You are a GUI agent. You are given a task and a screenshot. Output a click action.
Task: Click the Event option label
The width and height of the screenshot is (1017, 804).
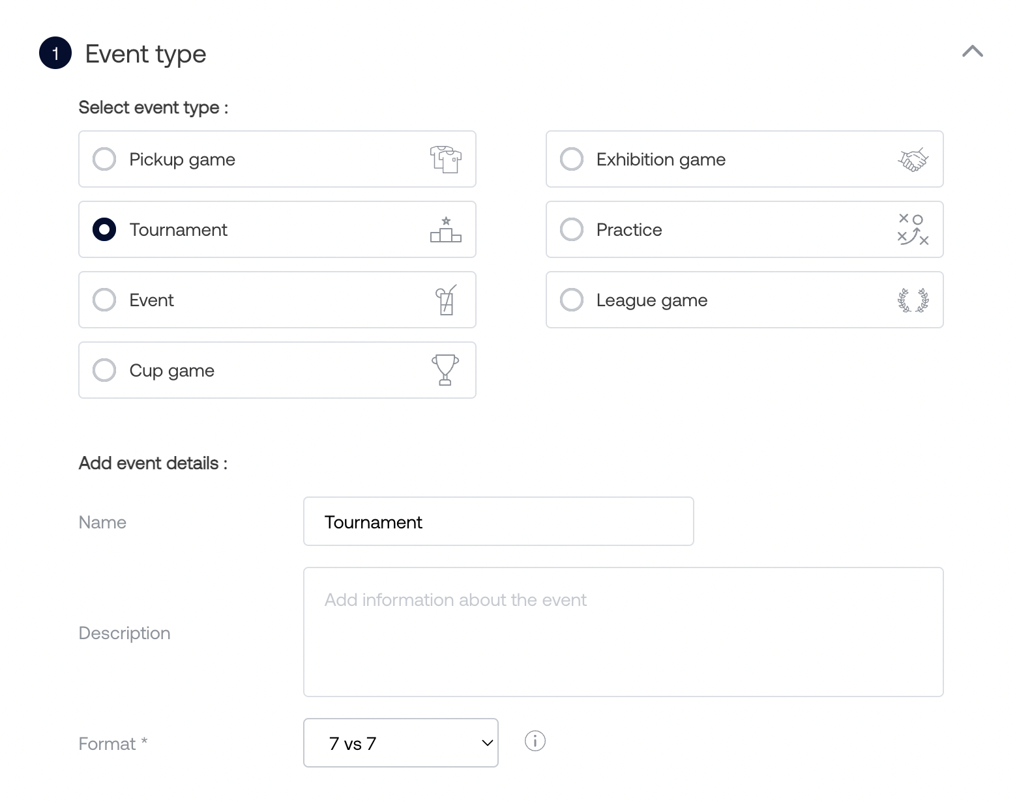coord(151,300)
